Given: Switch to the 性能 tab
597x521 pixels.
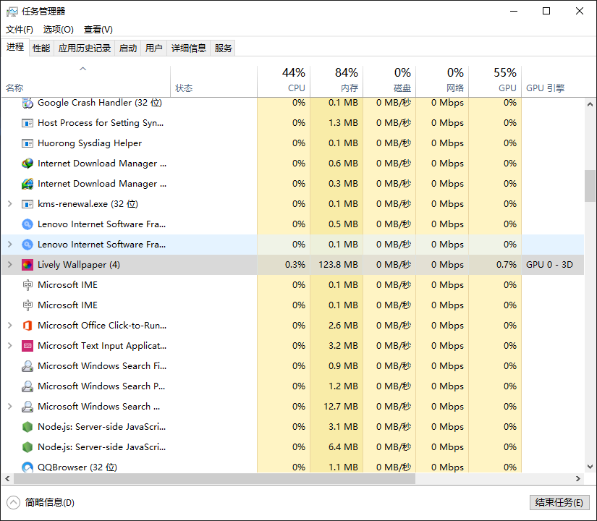Looking at the screenshot, I should tap(41, 48).
